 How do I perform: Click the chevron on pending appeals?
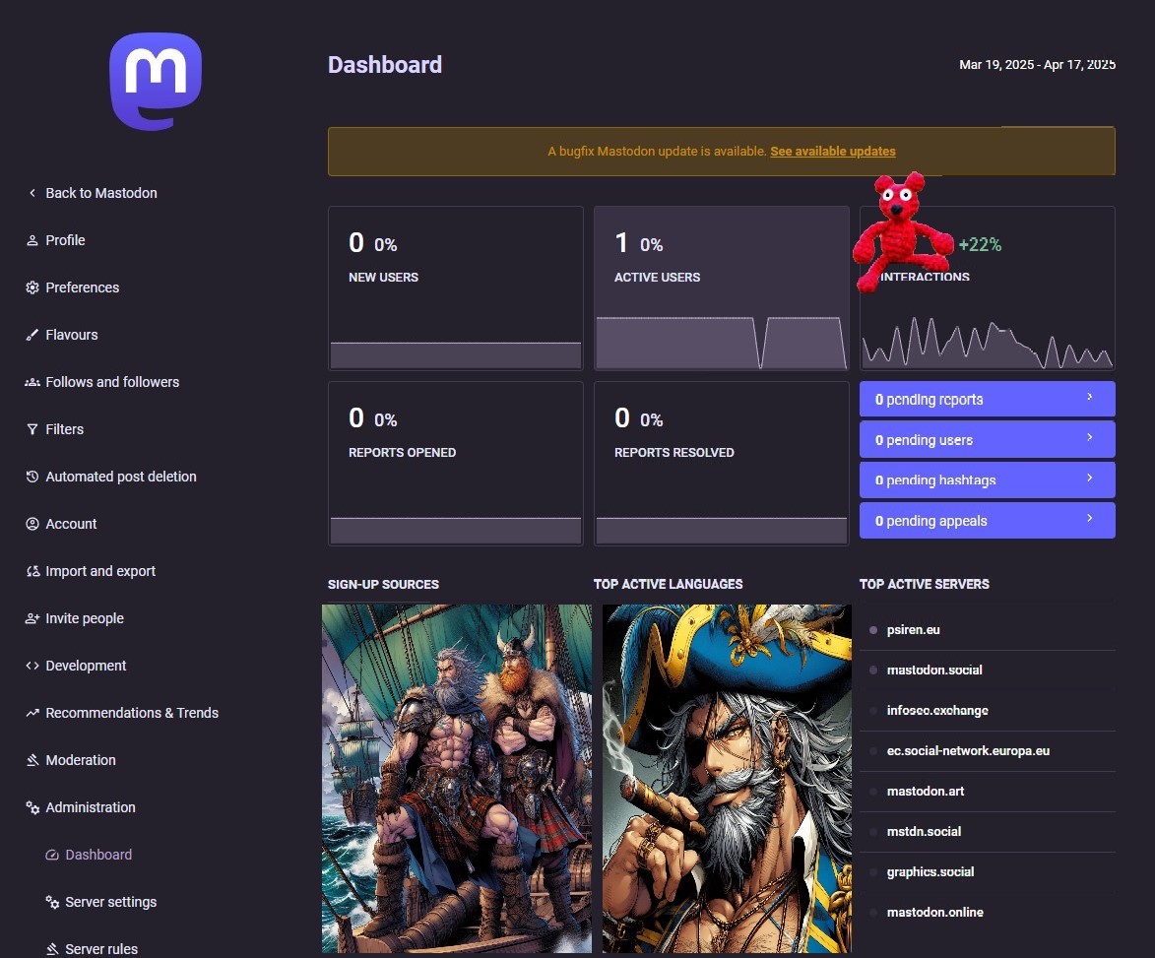pyautogui.click(x=1090, y=519)
